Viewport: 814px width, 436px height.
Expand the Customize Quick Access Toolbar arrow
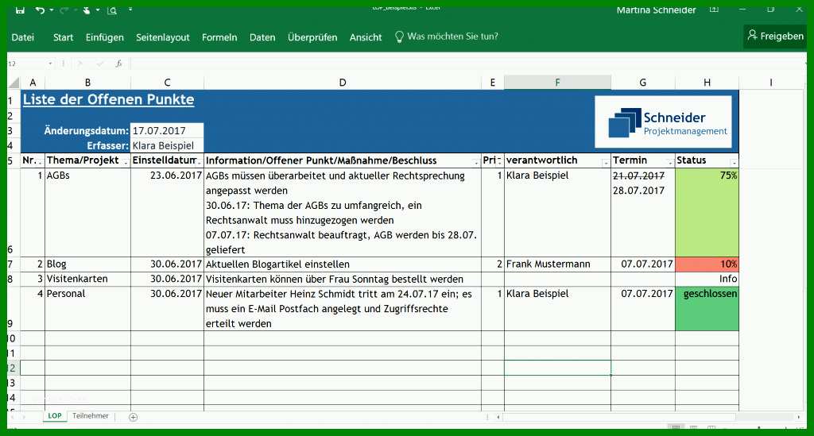[130, 10]
